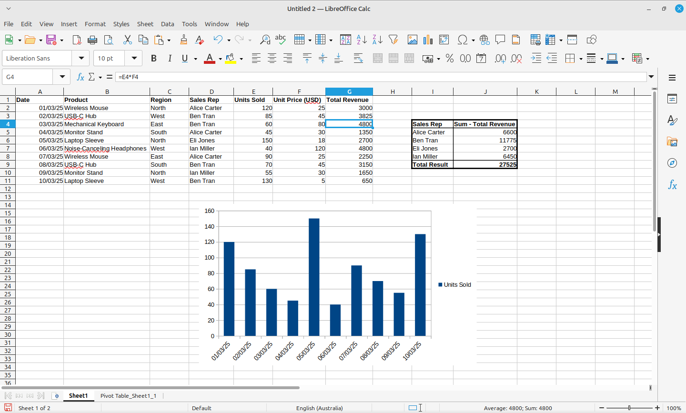Click the Cut scissors icon
This screenshot has width=686, height=413.
click(x=127, y=40)
